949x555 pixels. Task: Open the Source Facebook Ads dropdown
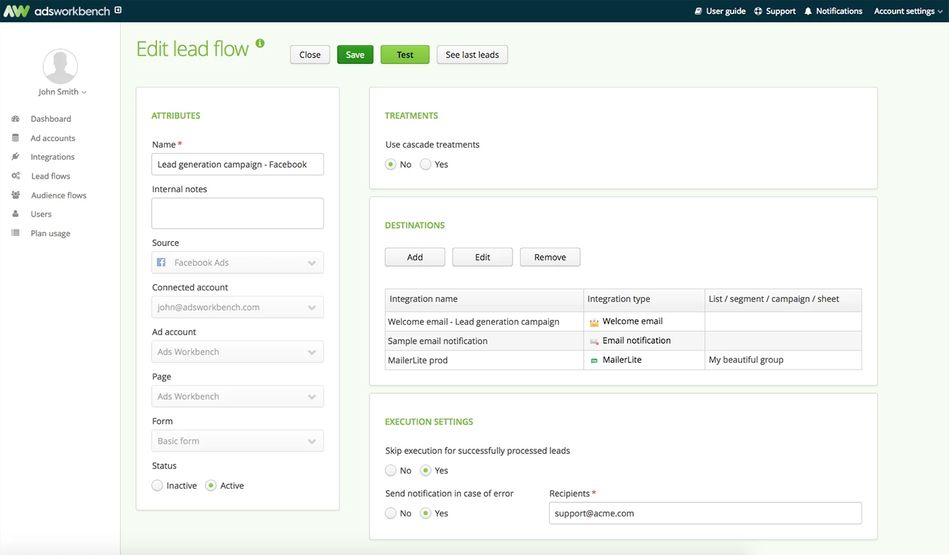237,263
